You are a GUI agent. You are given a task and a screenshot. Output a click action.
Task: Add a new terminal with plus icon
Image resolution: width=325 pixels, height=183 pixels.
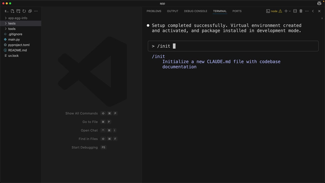coord(286,11)
